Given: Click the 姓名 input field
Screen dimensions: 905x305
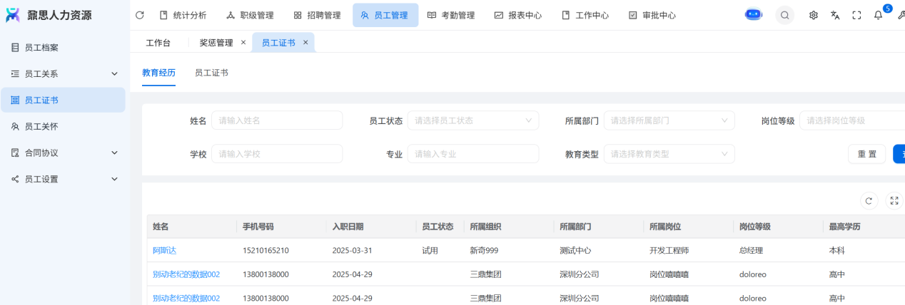Looking at the screenshot, I should tap(276, 120).
